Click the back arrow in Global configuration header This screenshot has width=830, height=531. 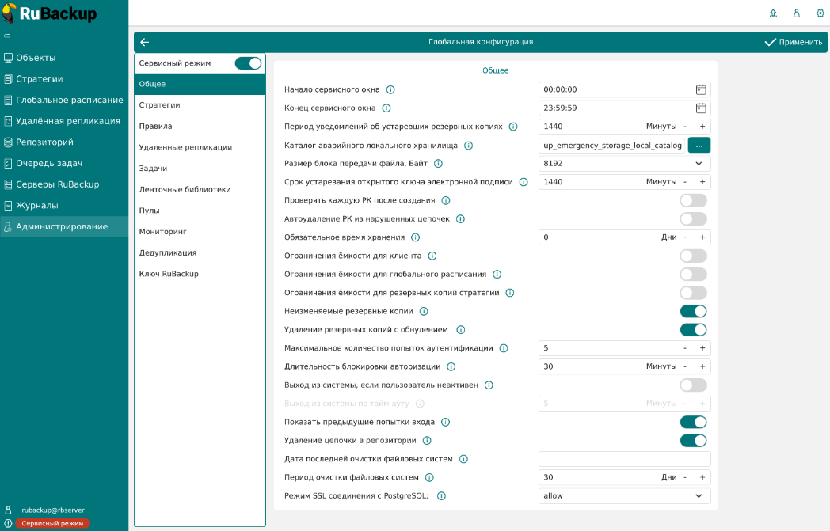[145, 42]
